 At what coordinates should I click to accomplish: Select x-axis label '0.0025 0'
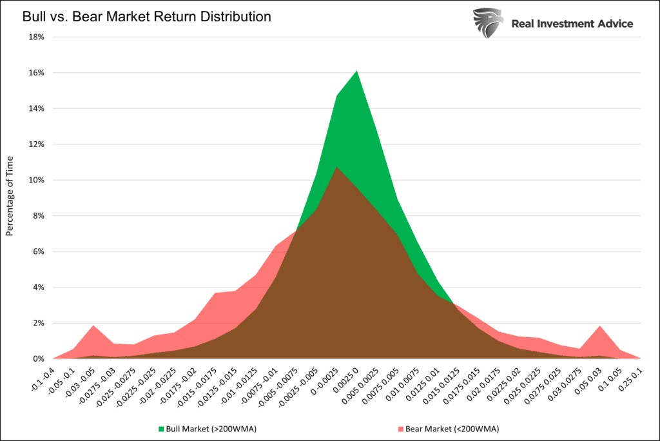(346, 380)
